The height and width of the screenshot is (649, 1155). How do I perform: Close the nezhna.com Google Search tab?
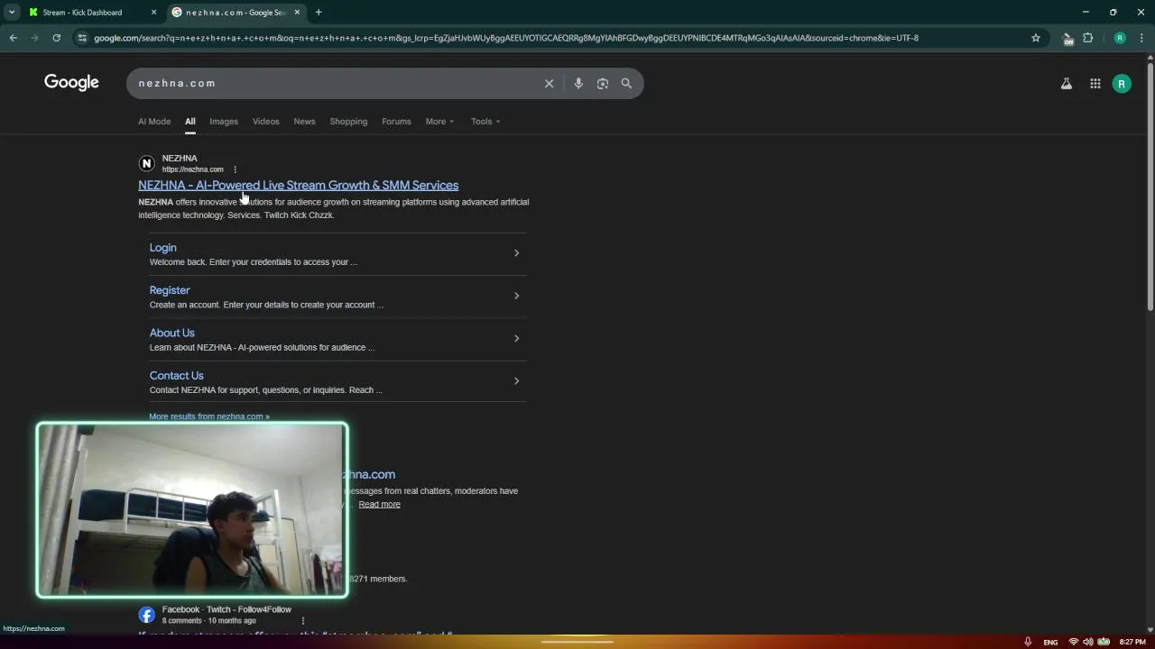click(297, 13)
